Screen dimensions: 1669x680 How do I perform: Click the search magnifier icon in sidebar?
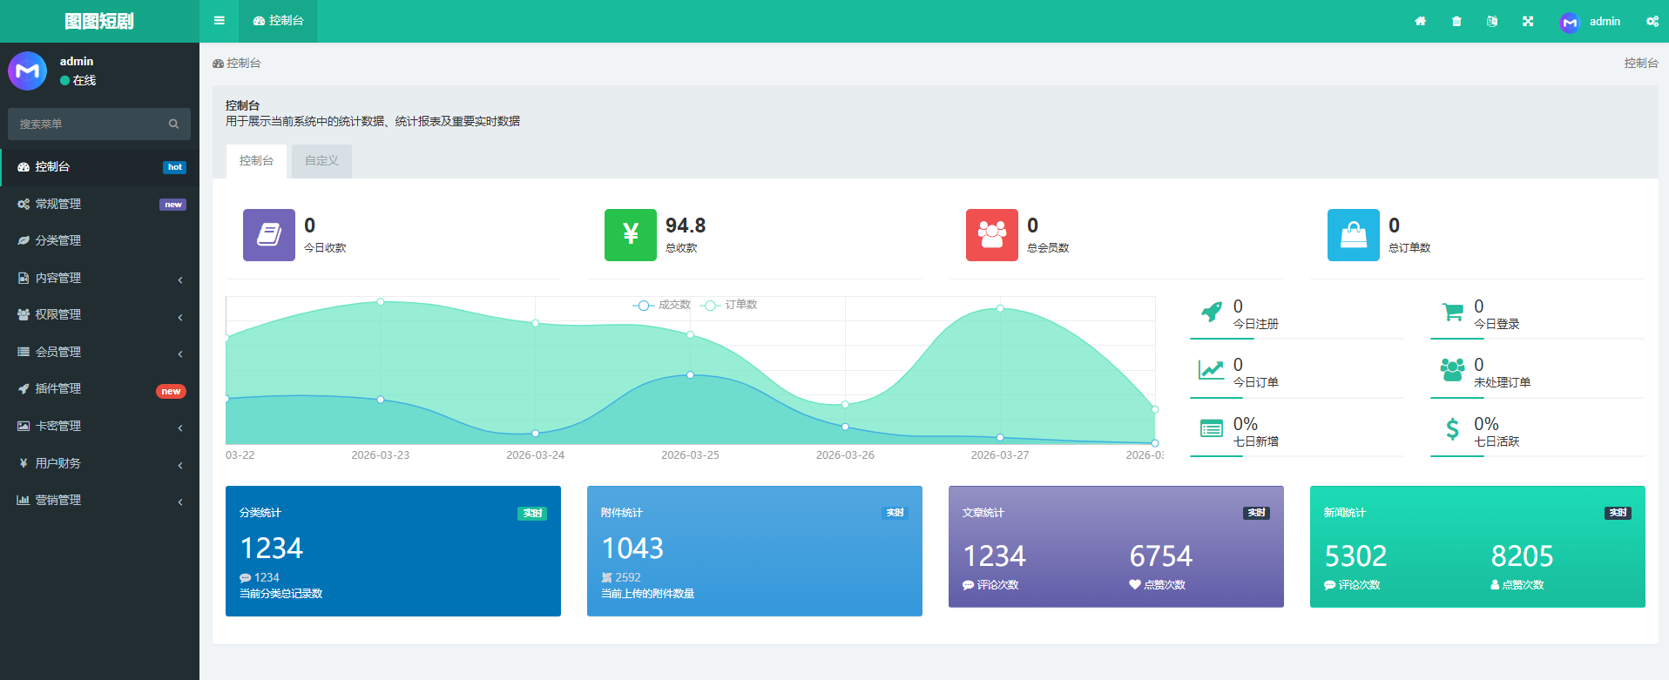pyautogui.click(x=173, y=124)
